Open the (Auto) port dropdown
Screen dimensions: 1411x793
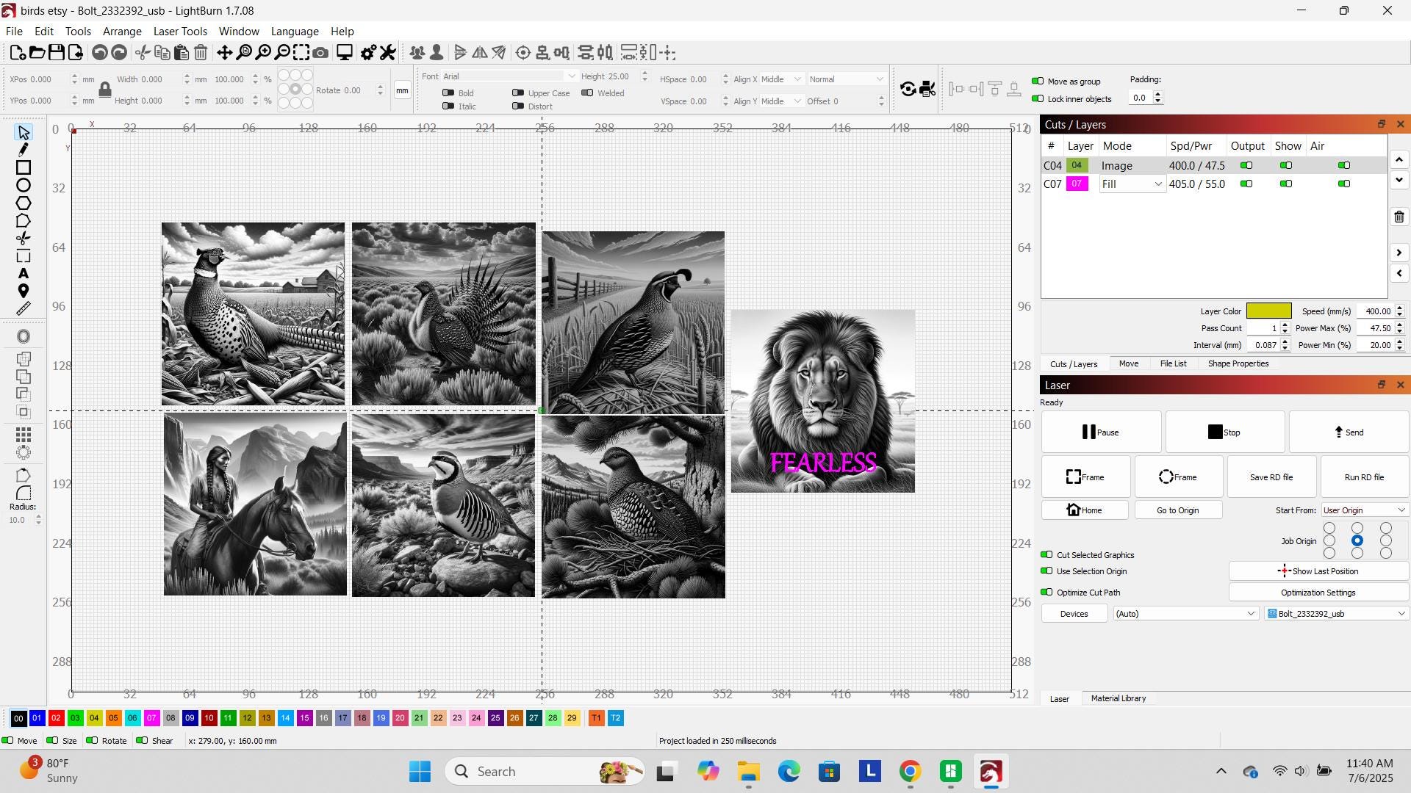[1185, 614]
